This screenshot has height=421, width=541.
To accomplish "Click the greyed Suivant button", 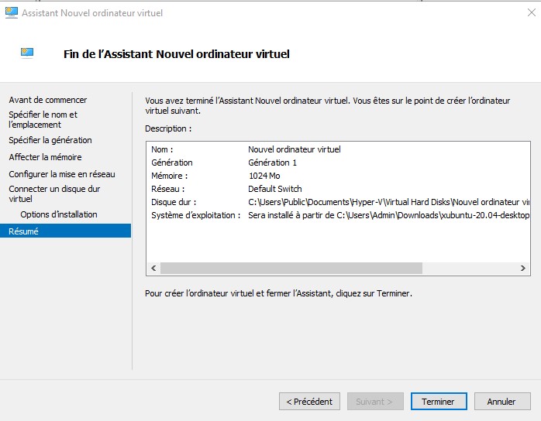I will 375,402.
